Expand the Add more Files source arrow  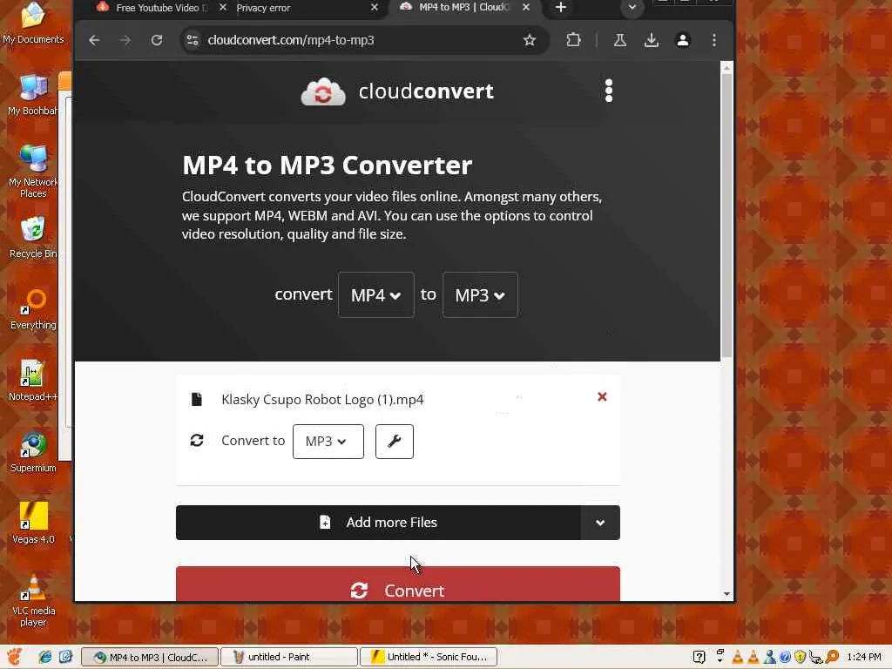(600, 523)
